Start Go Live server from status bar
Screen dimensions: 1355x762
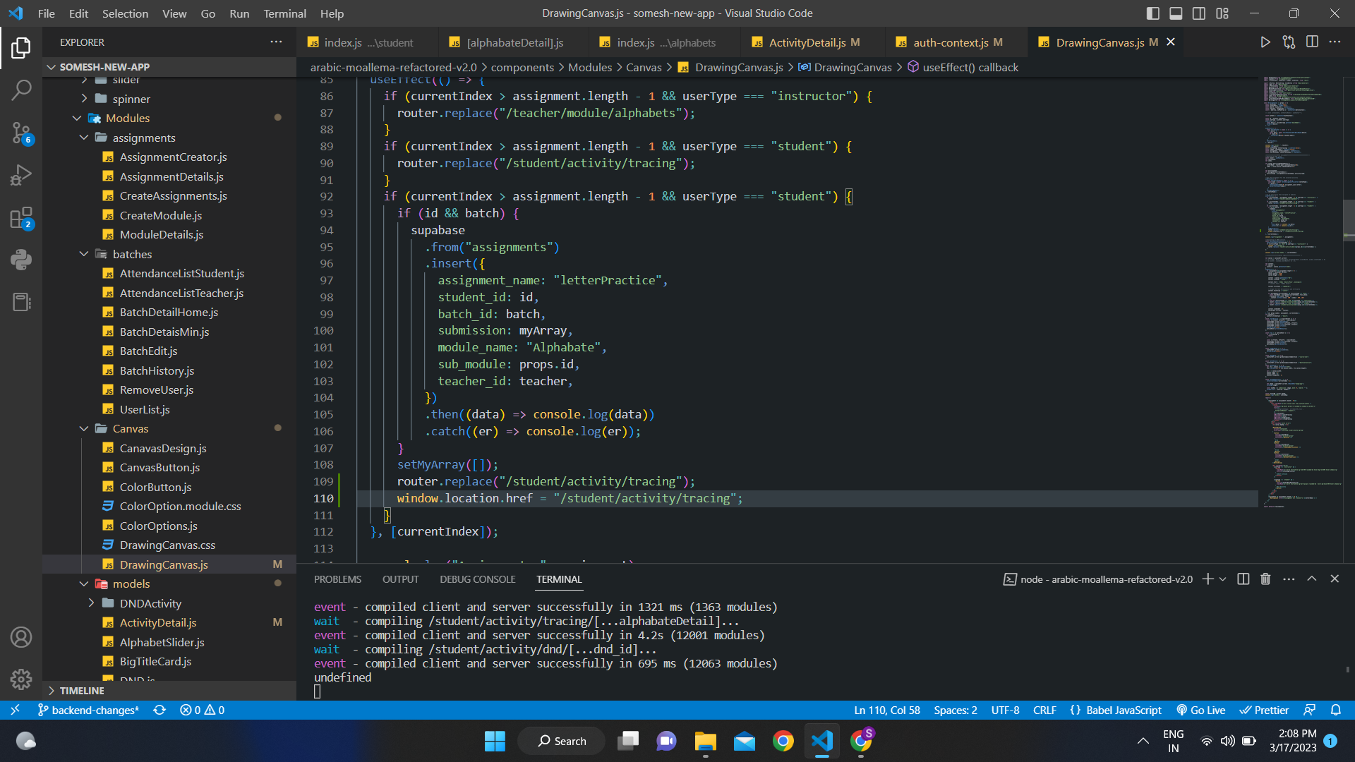1200,710
